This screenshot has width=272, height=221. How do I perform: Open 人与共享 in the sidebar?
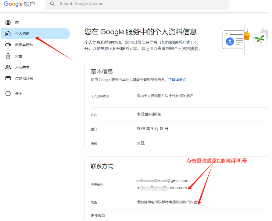point(36,67)
